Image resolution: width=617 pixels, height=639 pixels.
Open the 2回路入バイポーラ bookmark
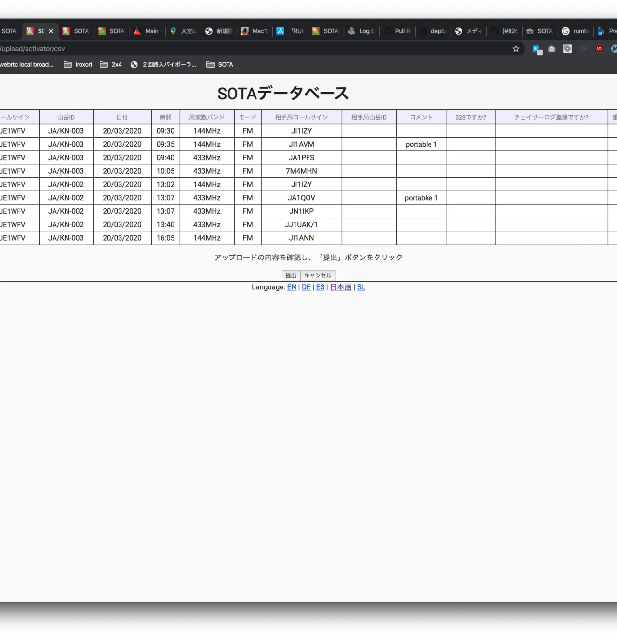[x=164, y=64]
